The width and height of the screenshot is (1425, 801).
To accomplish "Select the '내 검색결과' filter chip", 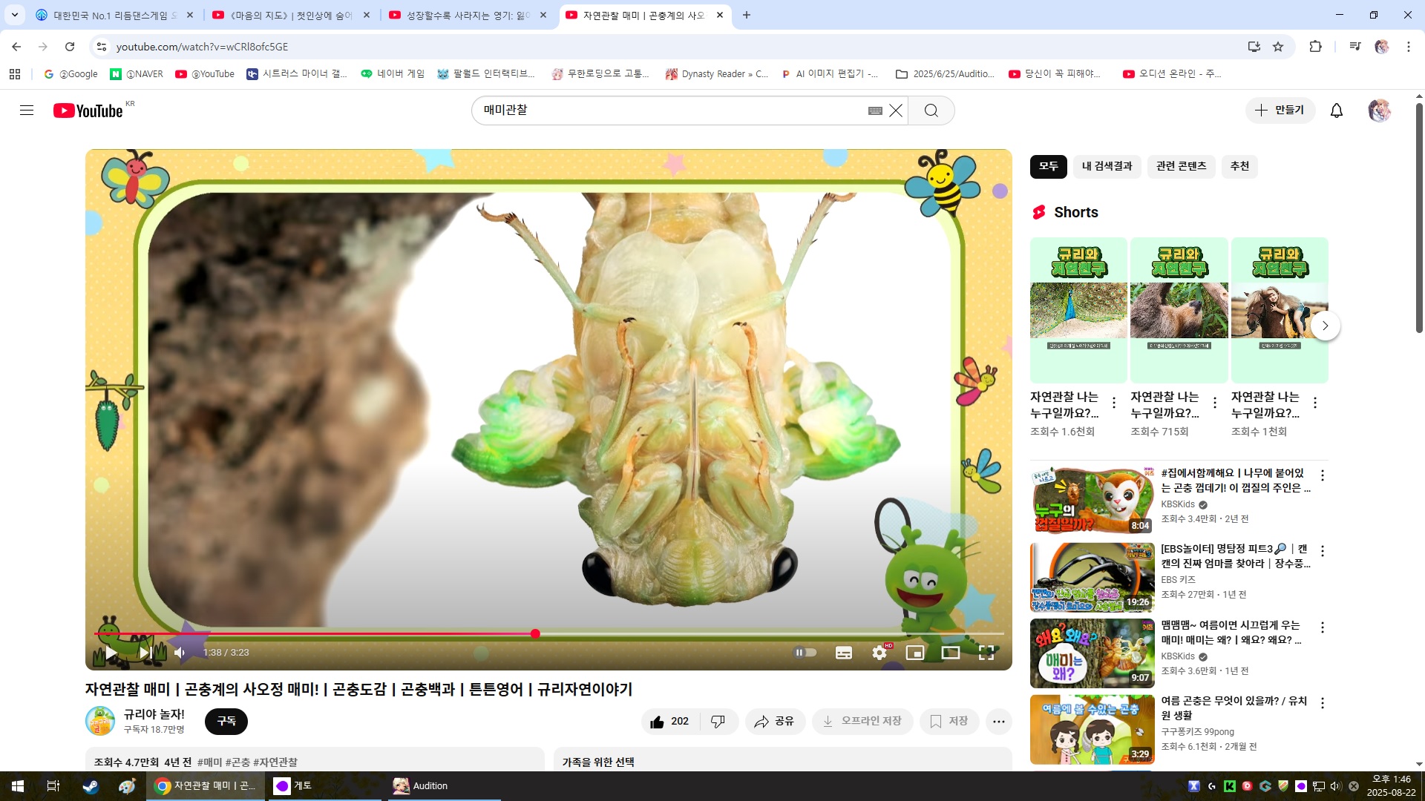I will point(1107,166).
